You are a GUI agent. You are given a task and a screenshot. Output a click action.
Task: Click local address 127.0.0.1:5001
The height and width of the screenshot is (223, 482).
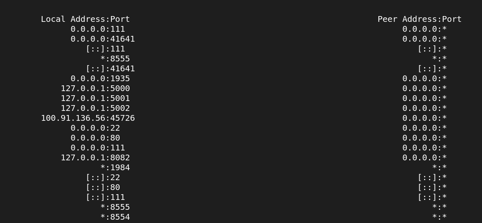click(95, 98)
